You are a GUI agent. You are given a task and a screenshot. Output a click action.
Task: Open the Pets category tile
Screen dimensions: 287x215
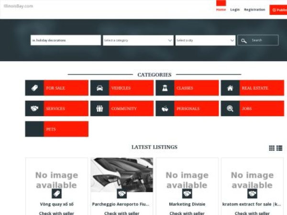[x=56, y=129]
